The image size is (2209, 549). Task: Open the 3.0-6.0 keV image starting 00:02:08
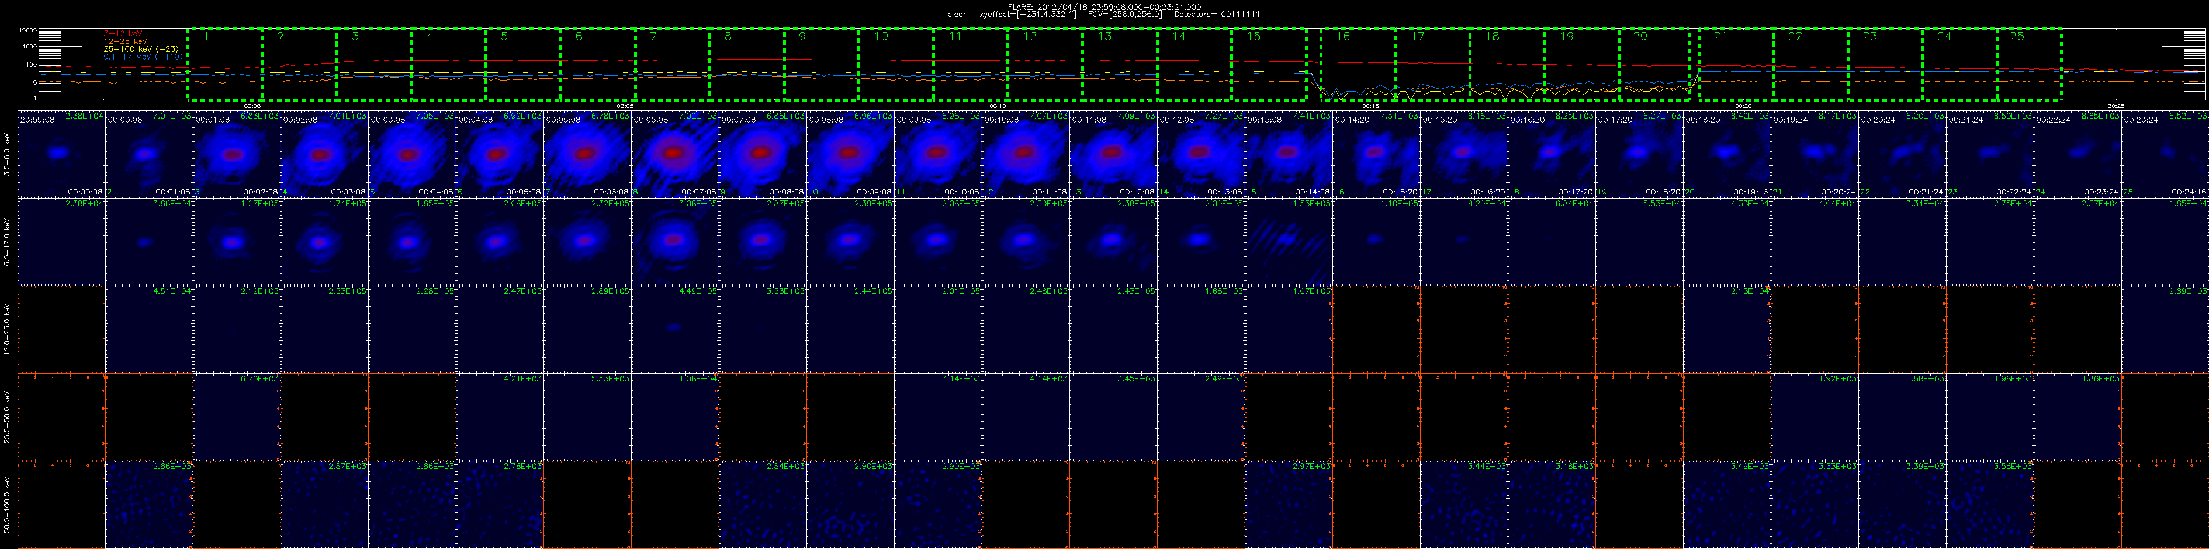click(323, 153)
